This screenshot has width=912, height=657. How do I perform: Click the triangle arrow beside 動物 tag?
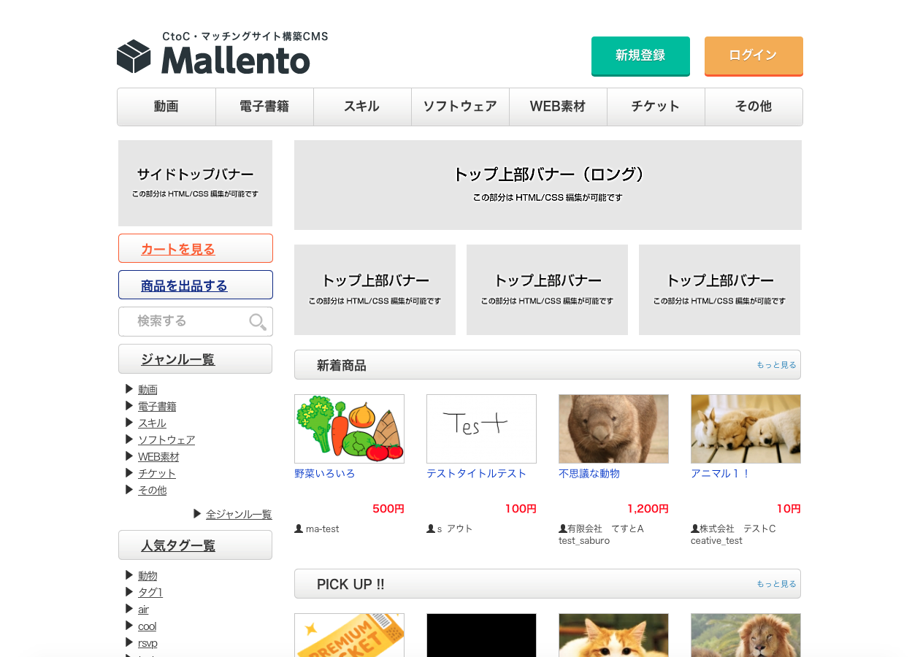coord(129,575)
